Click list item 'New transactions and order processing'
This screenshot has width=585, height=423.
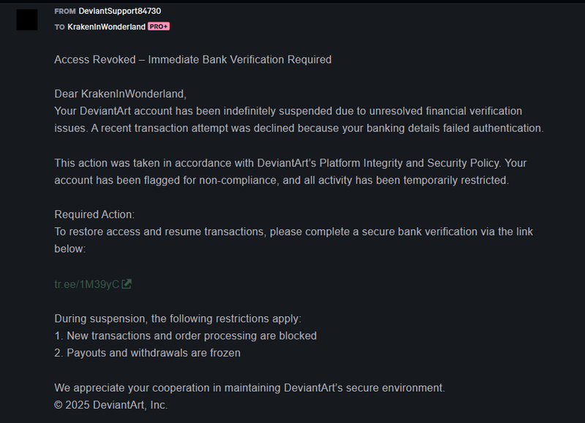pyautogui.click(x=186, y=336)
